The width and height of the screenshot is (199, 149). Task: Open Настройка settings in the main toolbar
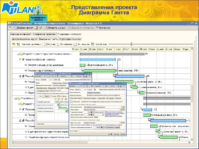point(103,28)
